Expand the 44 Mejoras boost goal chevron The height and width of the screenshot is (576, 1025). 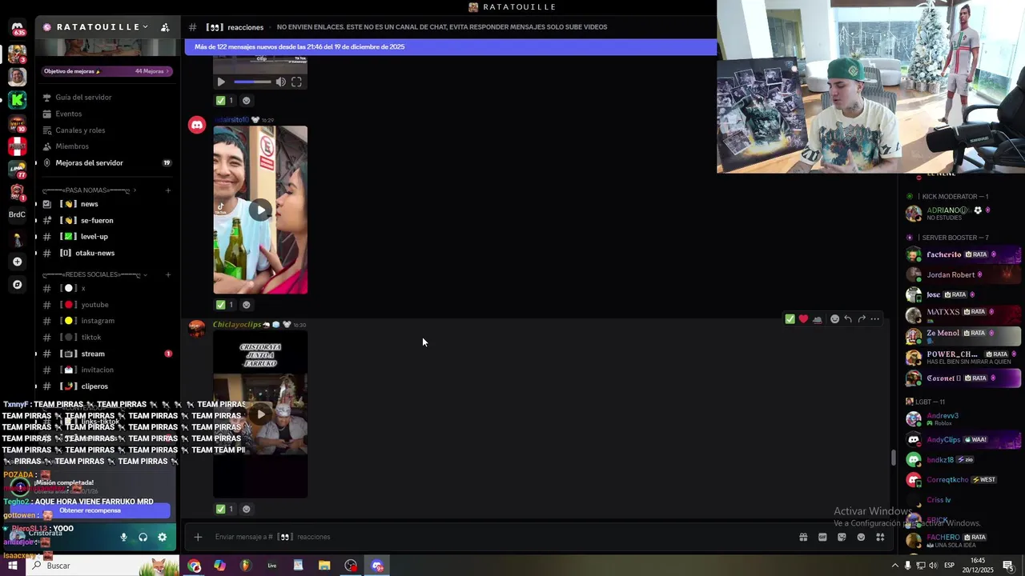click(168, 71)
